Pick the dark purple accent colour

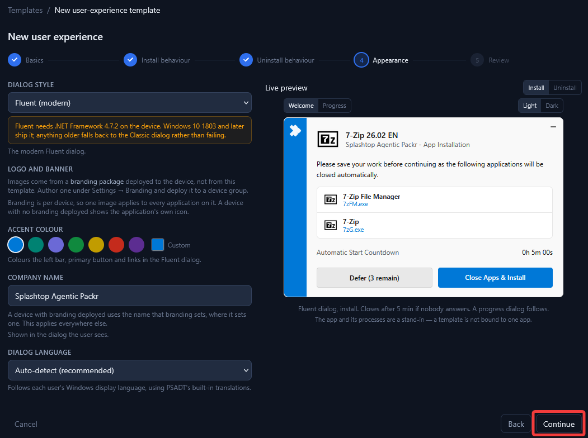click(x=137, y=245)
